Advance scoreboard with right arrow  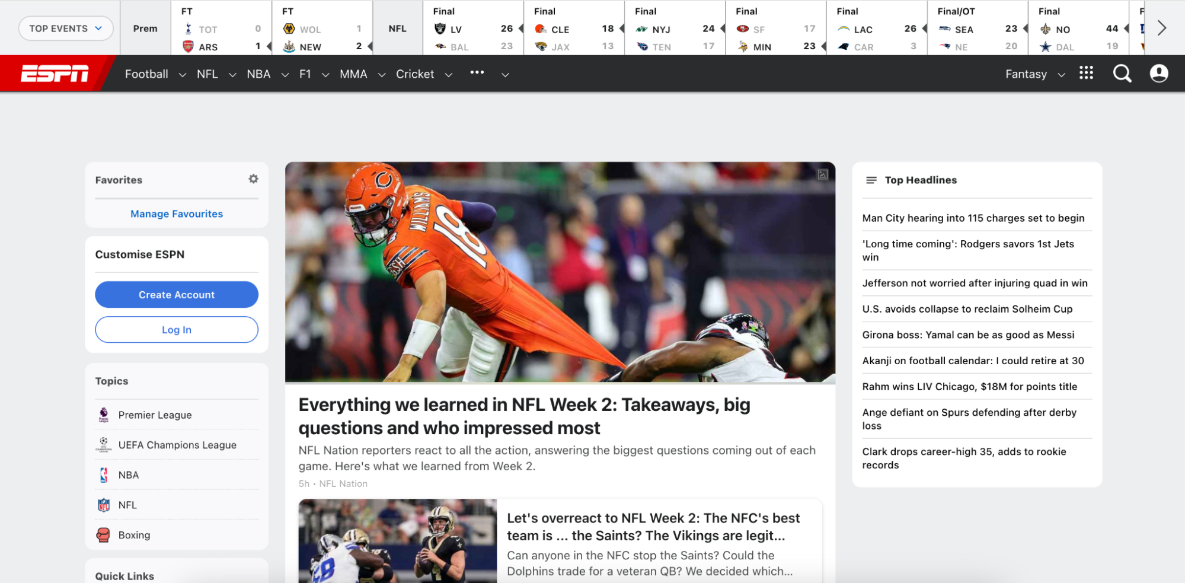(x=1162, y=28)
